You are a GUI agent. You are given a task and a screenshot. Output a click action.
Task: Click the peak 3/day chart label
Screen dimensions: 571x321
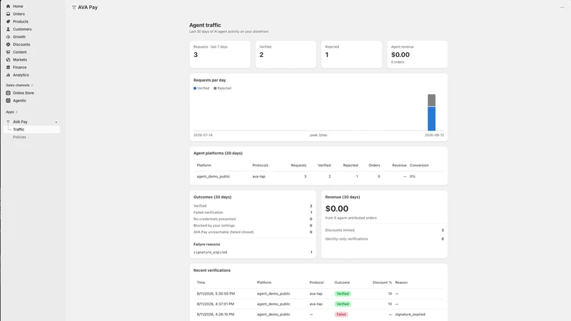(x=318, y=135)
